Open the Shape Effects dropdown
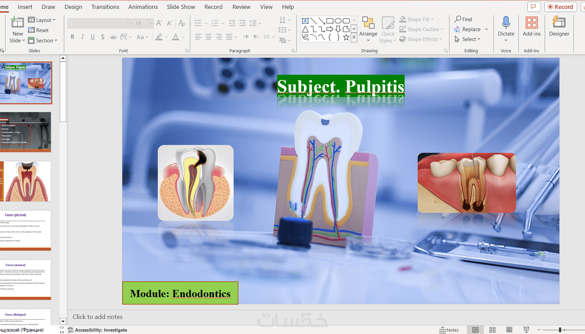 coord(421,39)
